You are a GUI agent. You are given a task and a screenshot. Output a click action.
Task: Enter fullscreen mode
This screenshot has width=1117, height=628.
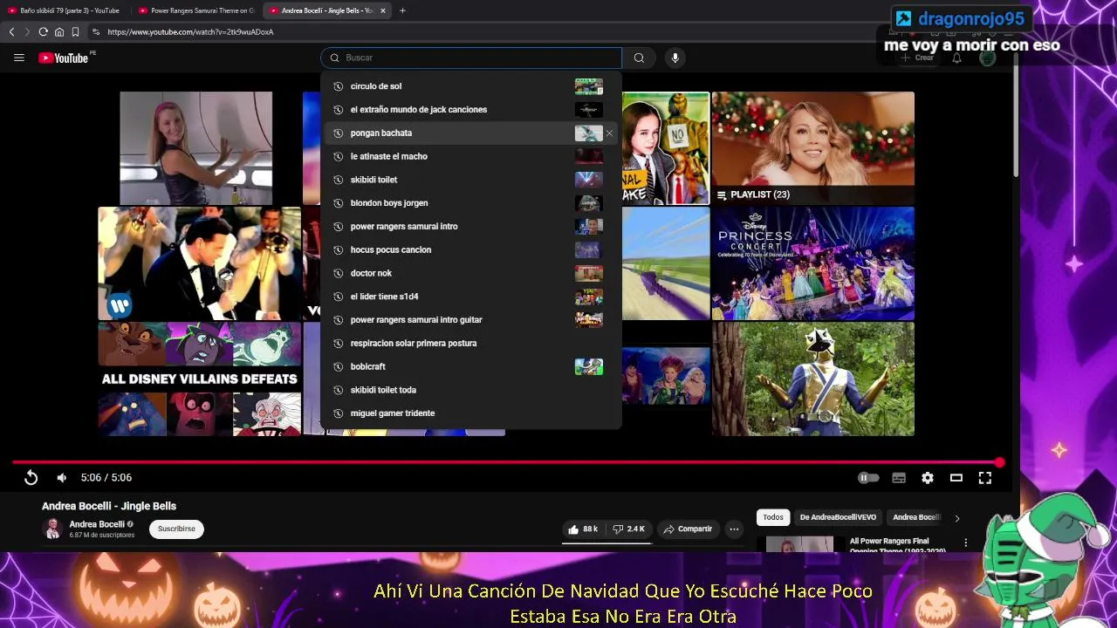(984, 477)
